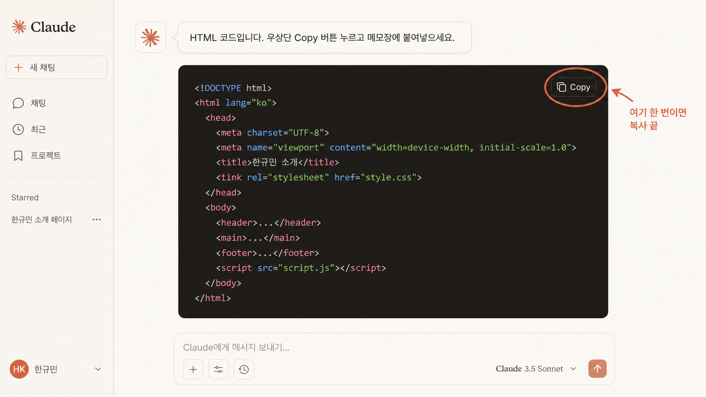
Task: Click the closing </body> code line
Action: point(223,283)
